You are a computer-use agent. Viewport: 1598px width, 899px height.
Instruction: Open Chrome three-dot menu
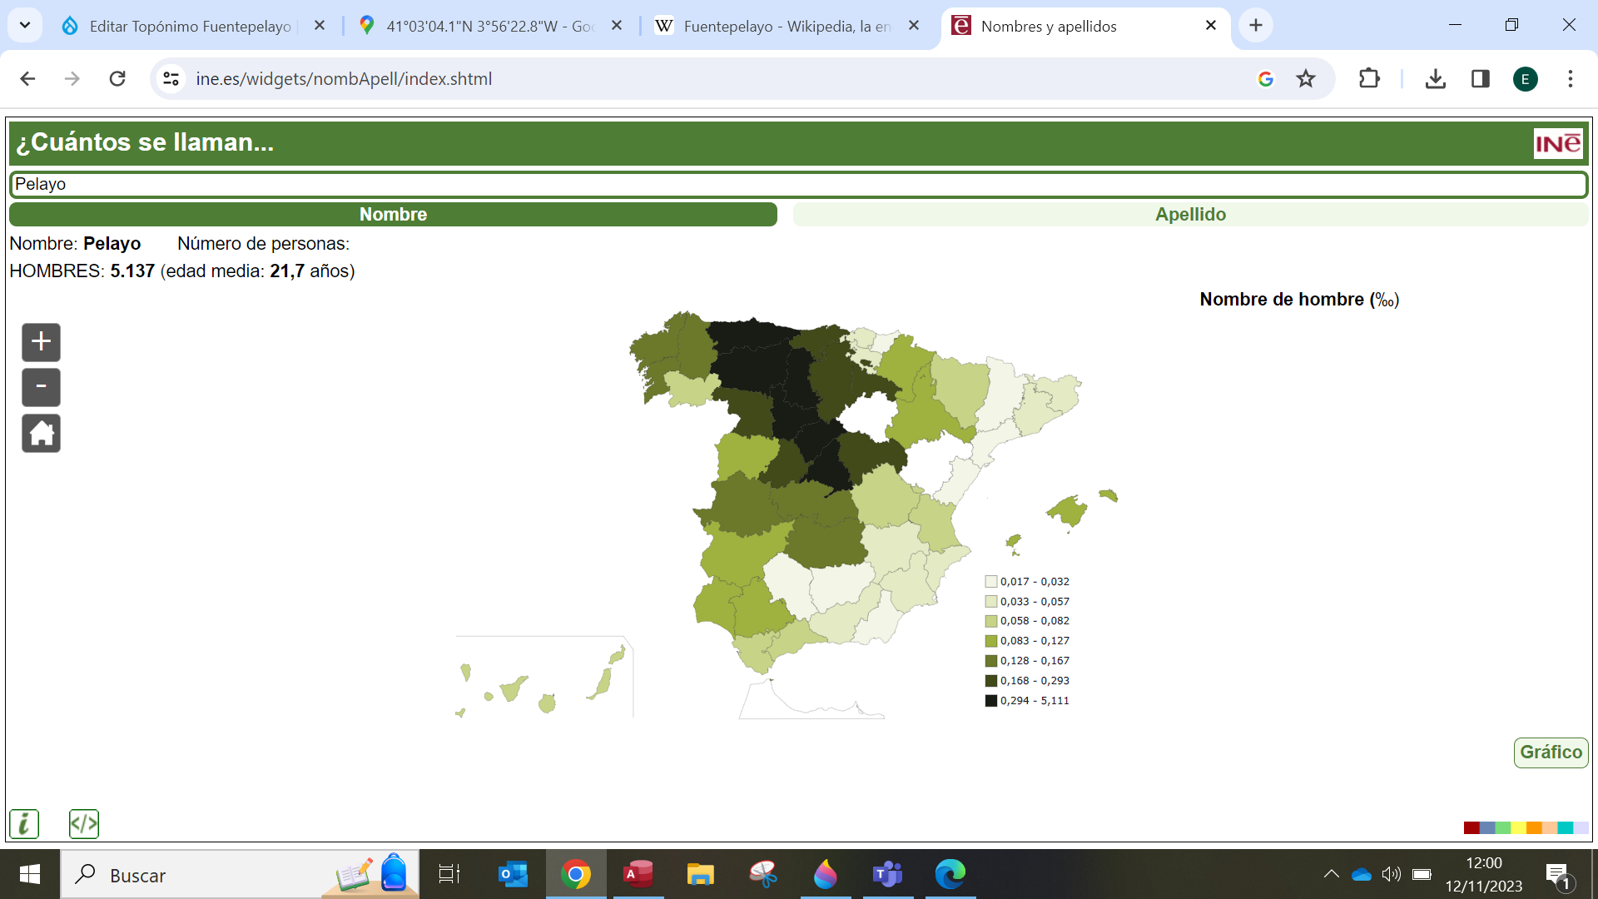tap(1571, 79)
